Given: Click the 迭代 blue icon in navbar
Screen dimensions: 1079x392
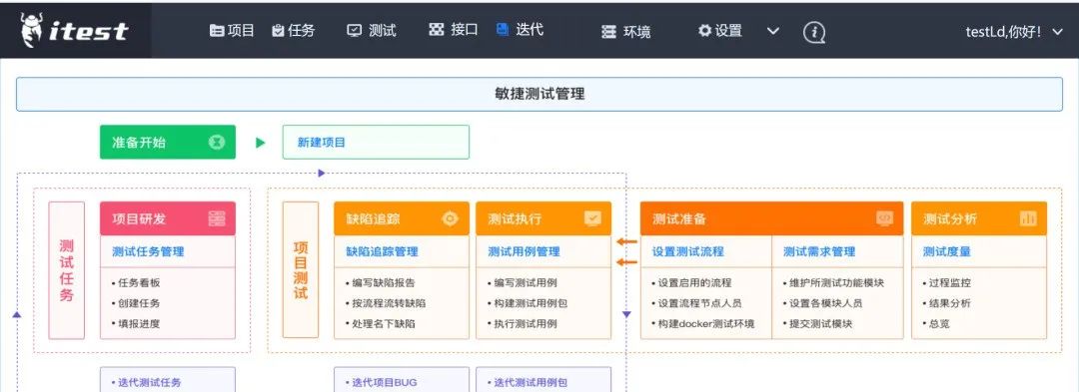Looking at the screenshot, I should point(503,29).
